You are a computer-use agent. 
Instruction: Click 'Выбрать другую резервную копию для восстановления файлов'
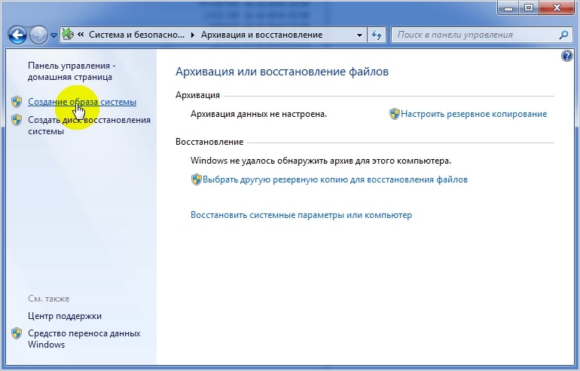(335, 179)
